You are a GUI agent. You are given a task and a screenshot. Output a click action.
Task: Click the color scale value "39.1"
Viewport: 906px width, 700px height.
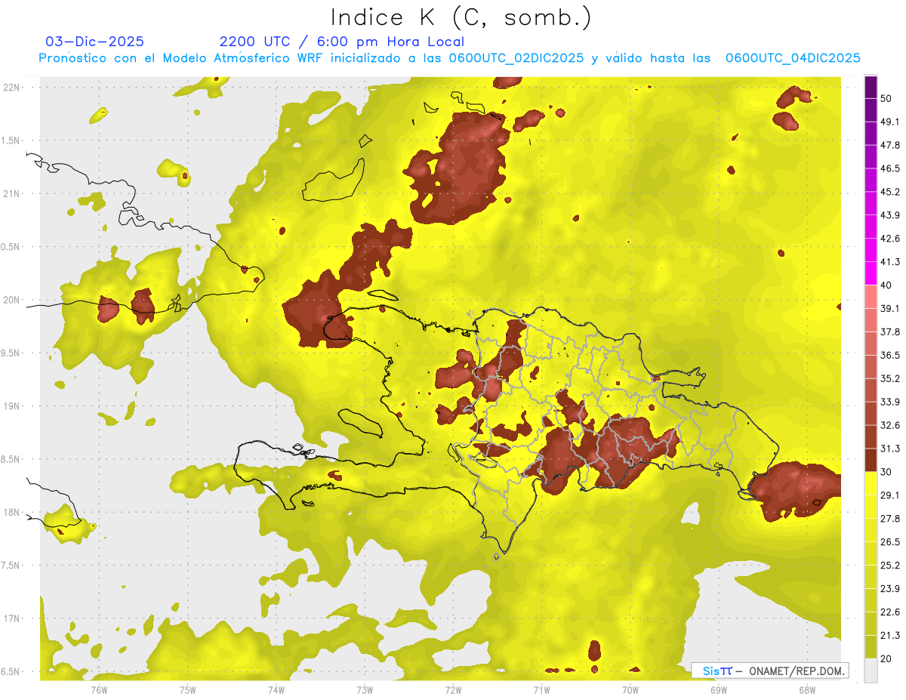pyautogui.click(x=890, y=308)
